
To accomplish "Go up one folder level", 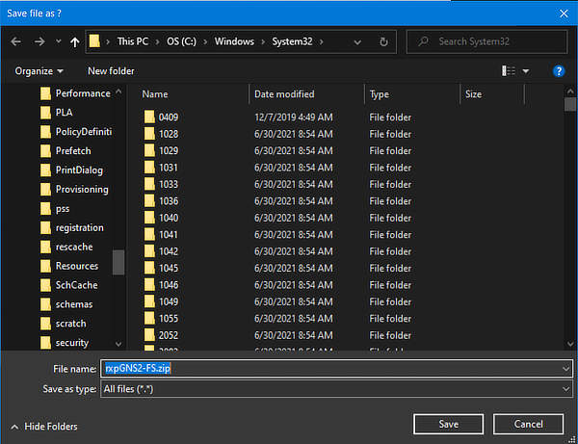I will coord(75,42).
